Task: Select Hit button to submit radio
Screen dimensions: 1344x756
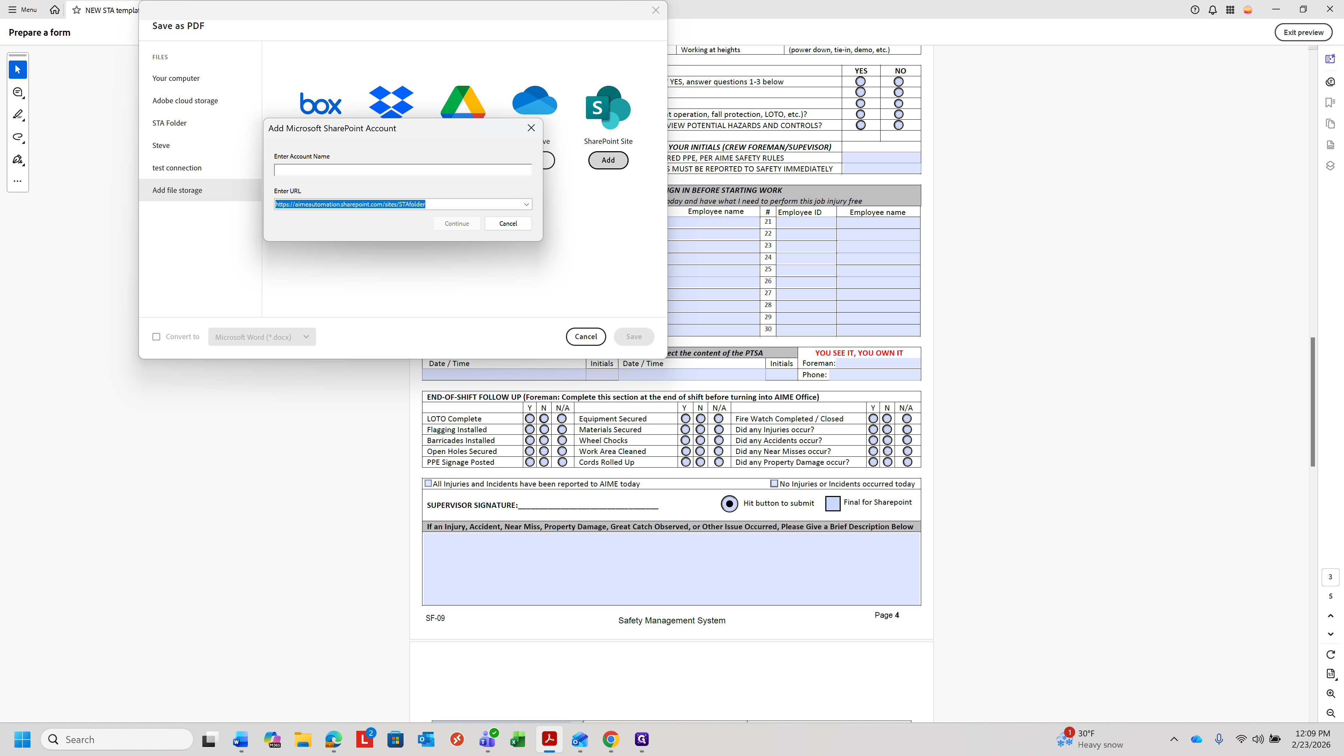Action: click(x=729, y=504)
